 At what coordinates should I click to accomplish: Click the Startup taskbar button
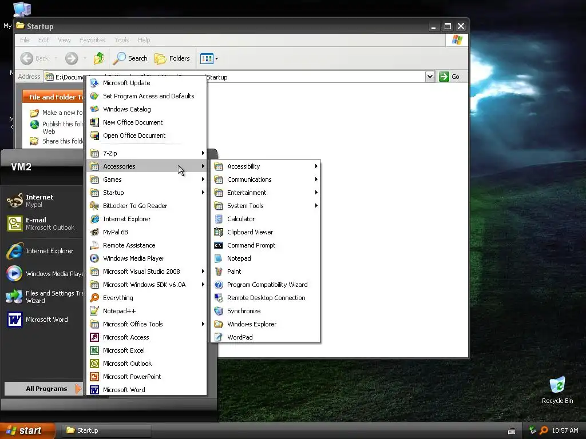(106, 430)
